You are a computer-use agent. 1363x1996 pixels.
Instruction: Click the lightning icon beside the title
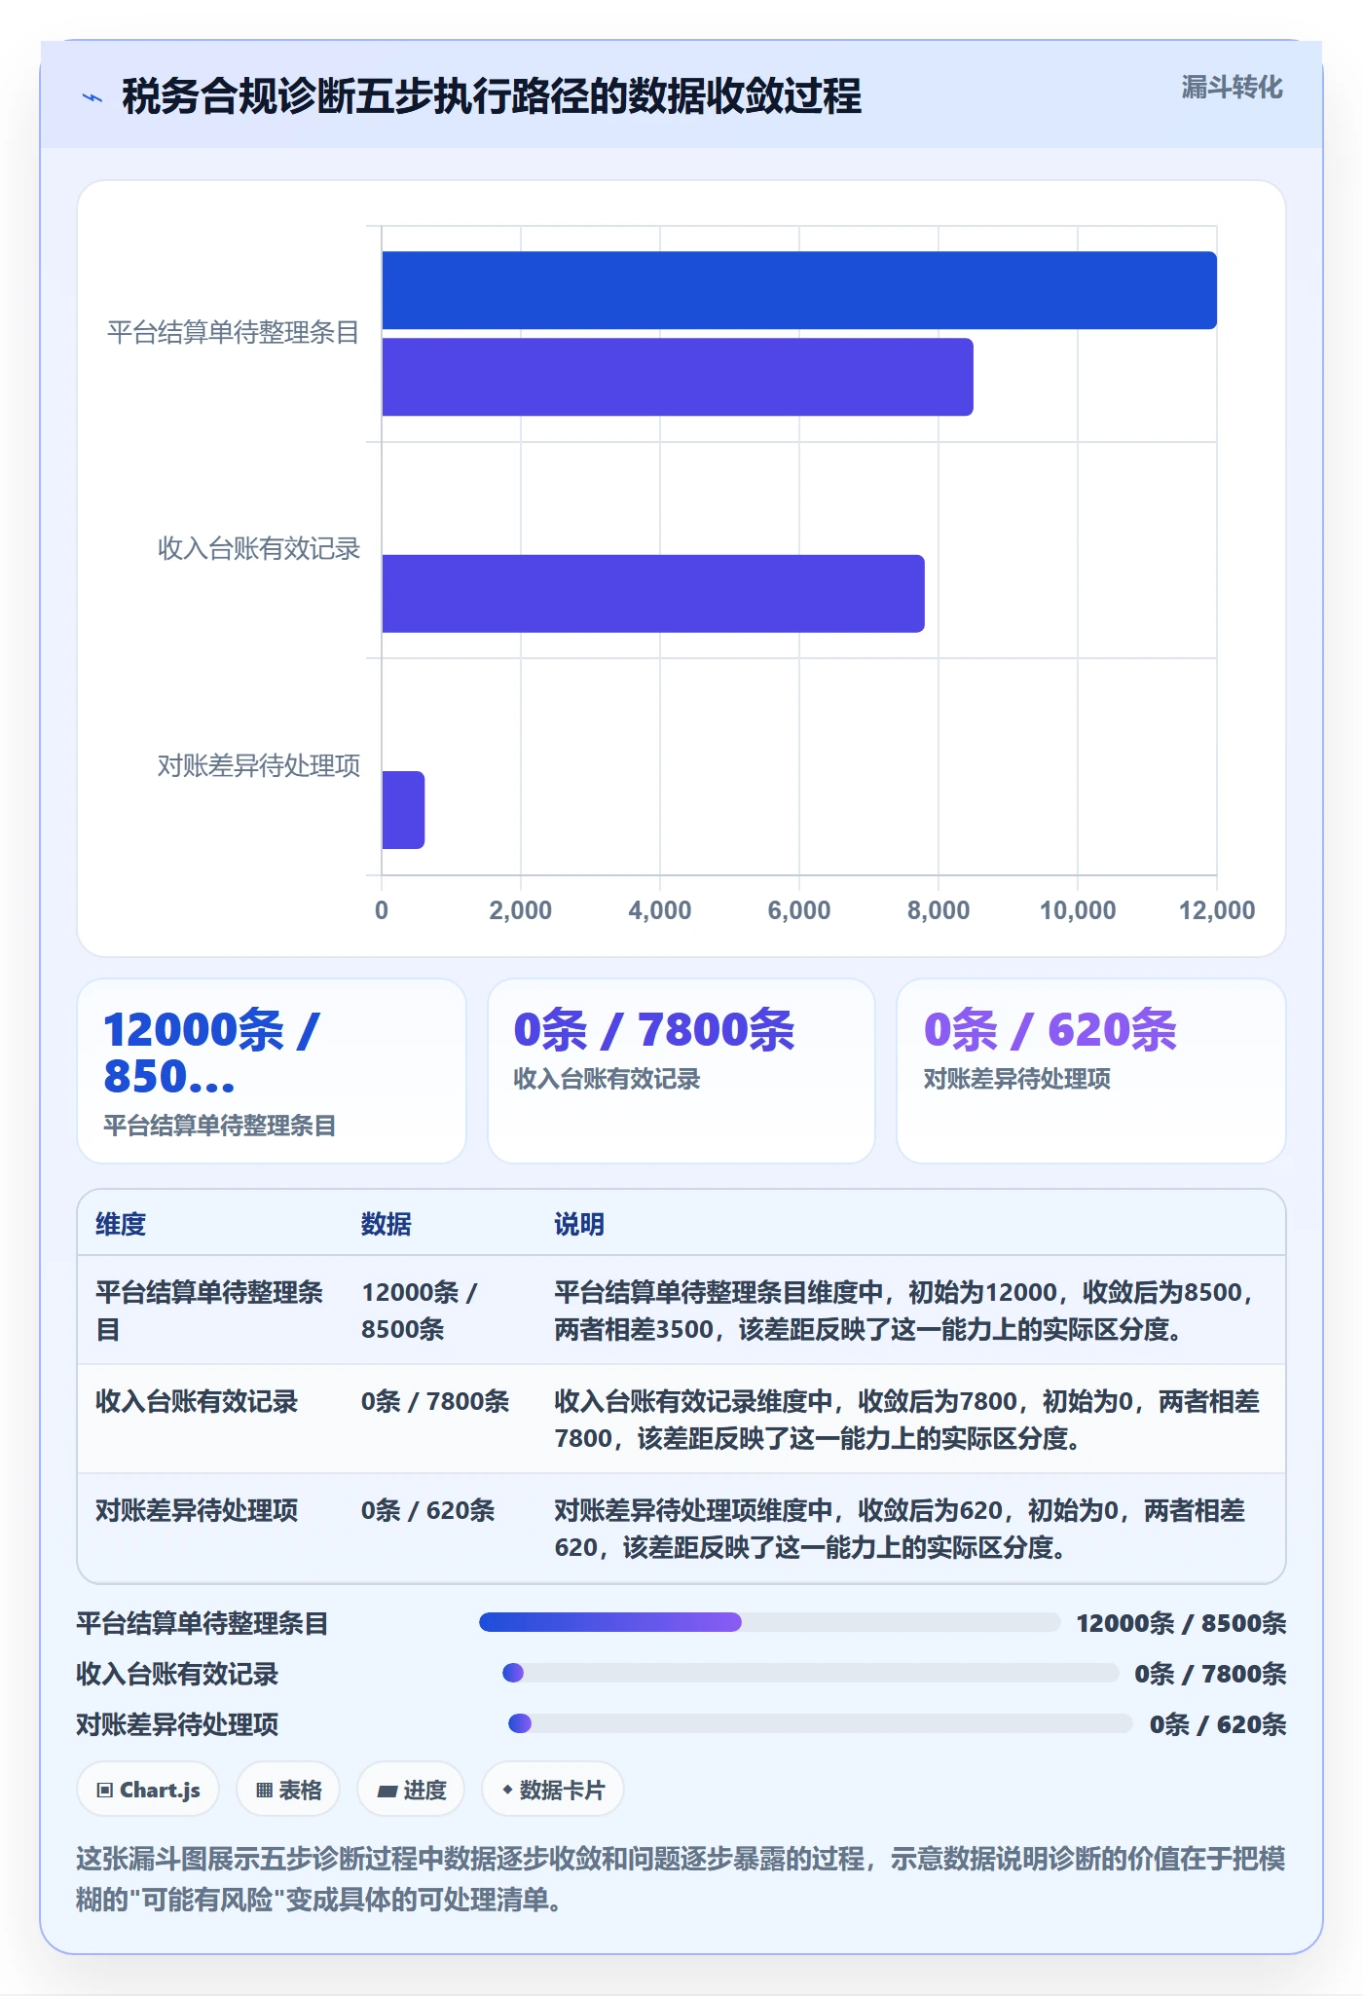tap(92, 97)
